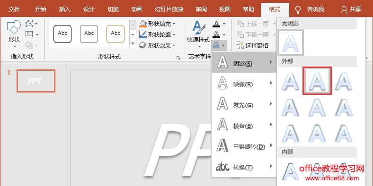Click the 共享 share button
Image resolution: width=373 pixels, height=186 pixels.
tap(351, 9)
